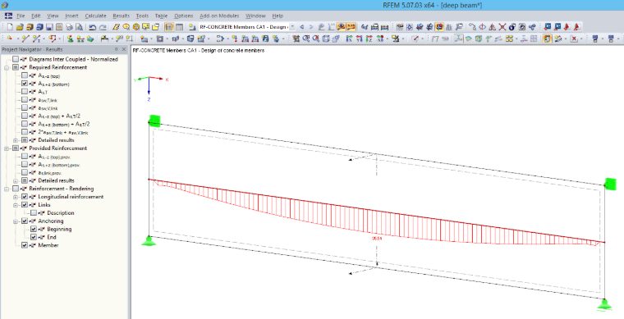Click the New node tool icon

coord(10,39)
